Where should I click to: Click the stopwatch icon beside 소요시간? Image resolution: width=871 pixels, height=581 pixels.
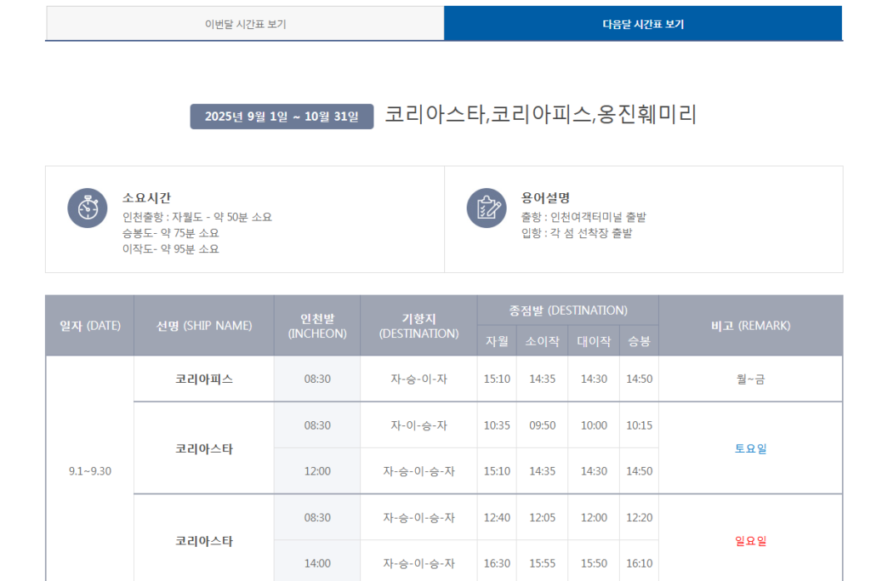(x=88, y=208)
